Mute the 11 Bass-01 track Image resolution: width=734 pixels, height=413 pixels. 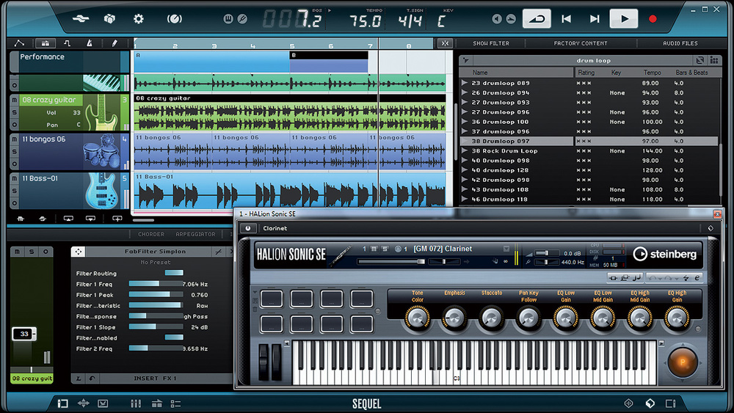[15, 178]
